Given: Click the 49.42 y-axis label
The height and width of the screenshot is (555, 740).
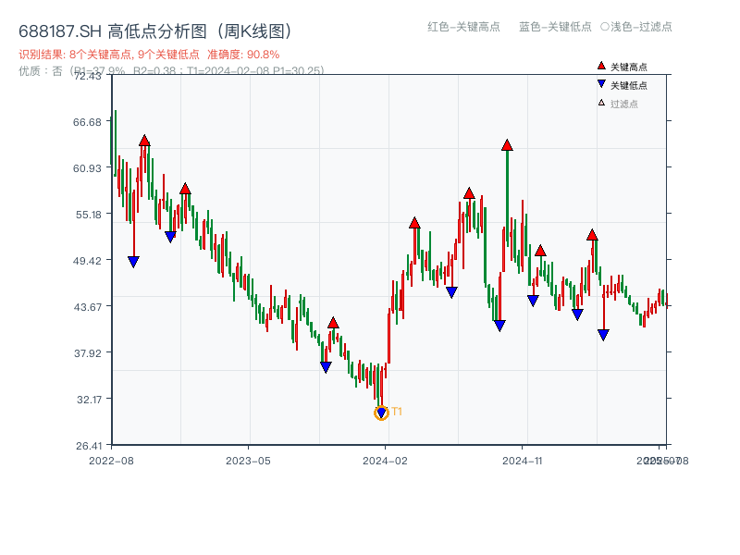Looking at the screenshot, I should (87, 261).
